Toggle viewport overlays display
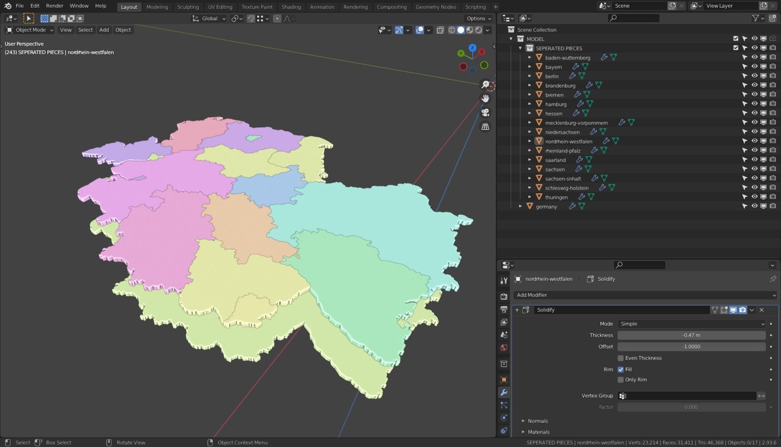 point(419,30)
